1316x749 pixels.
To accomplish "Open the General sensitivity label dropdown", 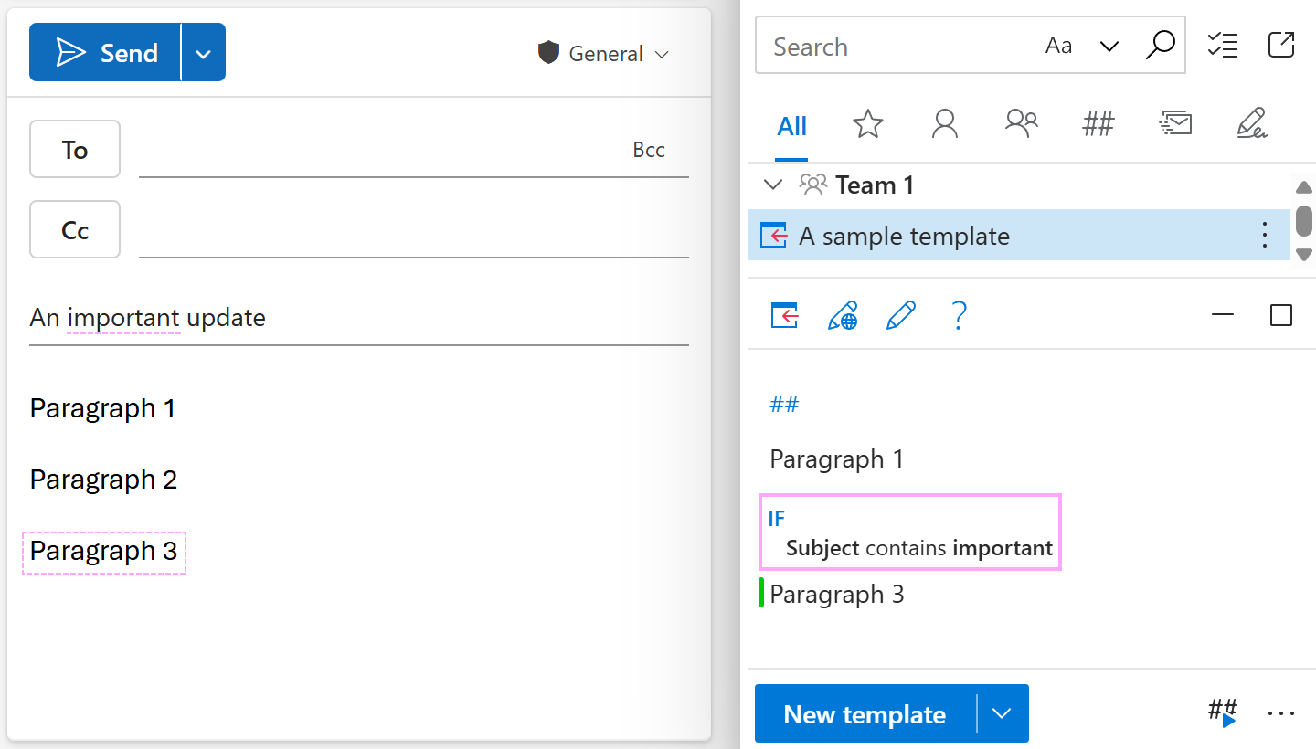I will 604,54.
